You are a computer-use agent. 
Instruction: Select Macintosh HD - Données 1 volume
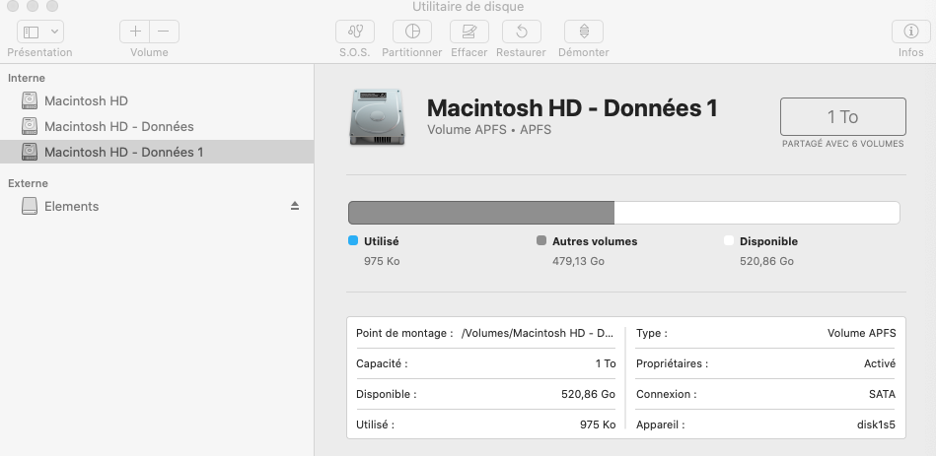point(123,152)
